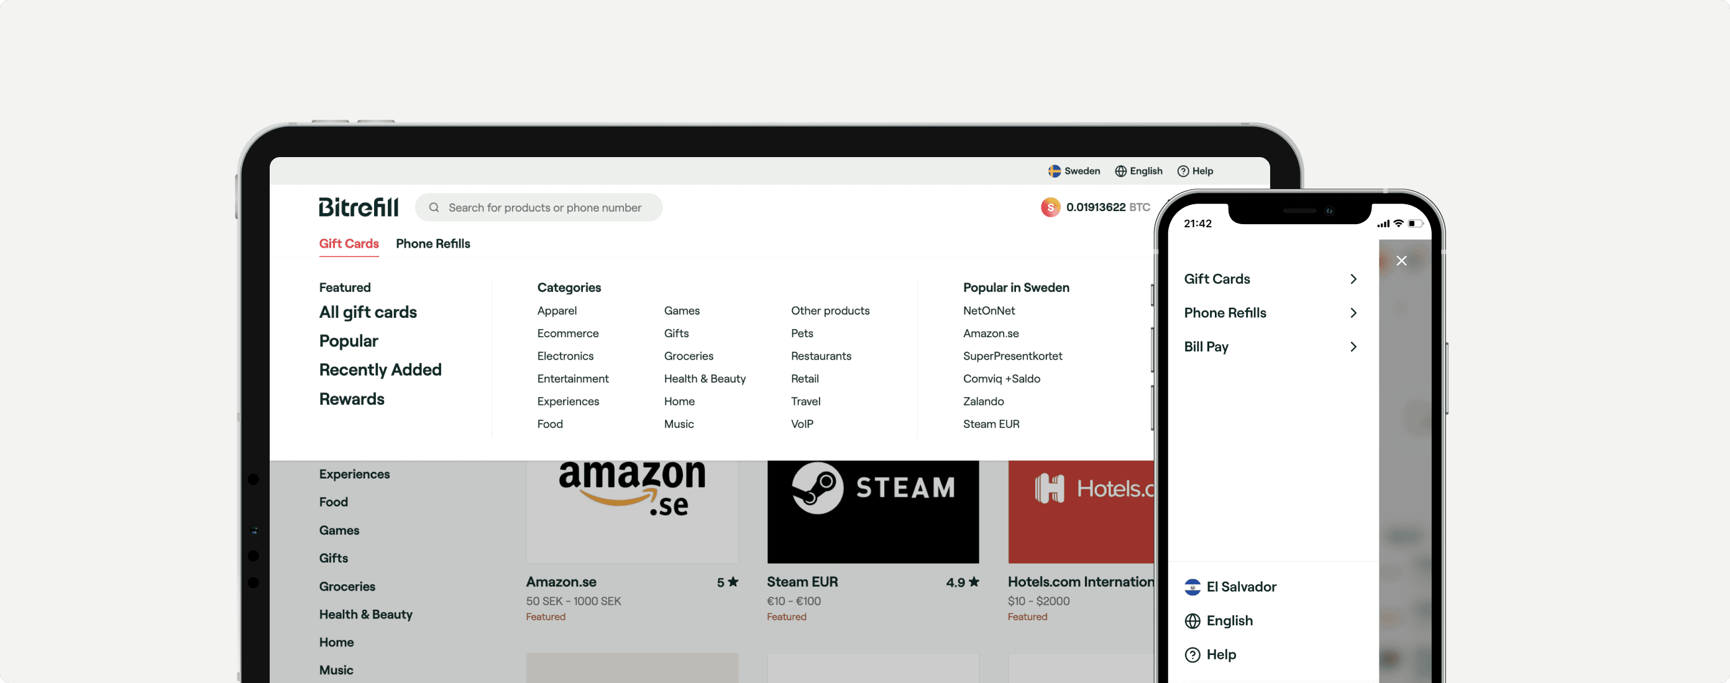Close the phone menu with X
1730x683 pixels.
pos(1401,261)
